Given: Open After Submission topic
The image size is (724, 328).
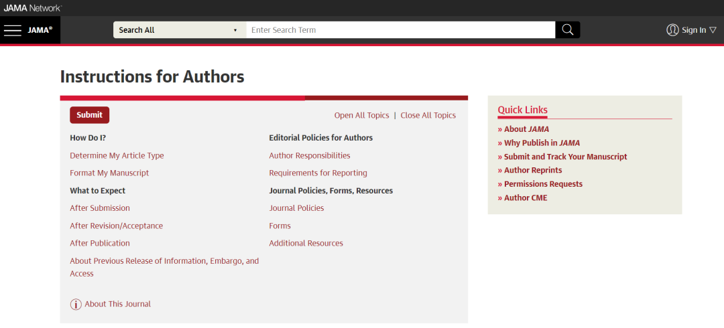Looking at the screenshot, I should (100, 208).
